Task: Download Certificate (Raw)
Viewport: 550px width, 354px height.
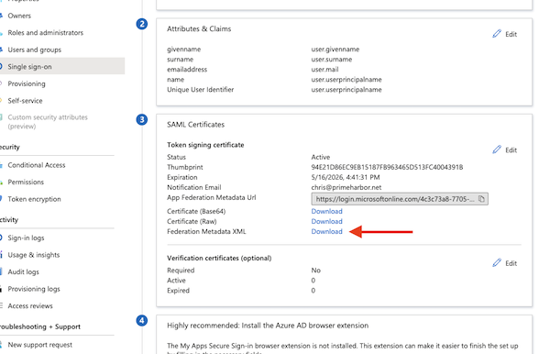Action: [326, 221]
